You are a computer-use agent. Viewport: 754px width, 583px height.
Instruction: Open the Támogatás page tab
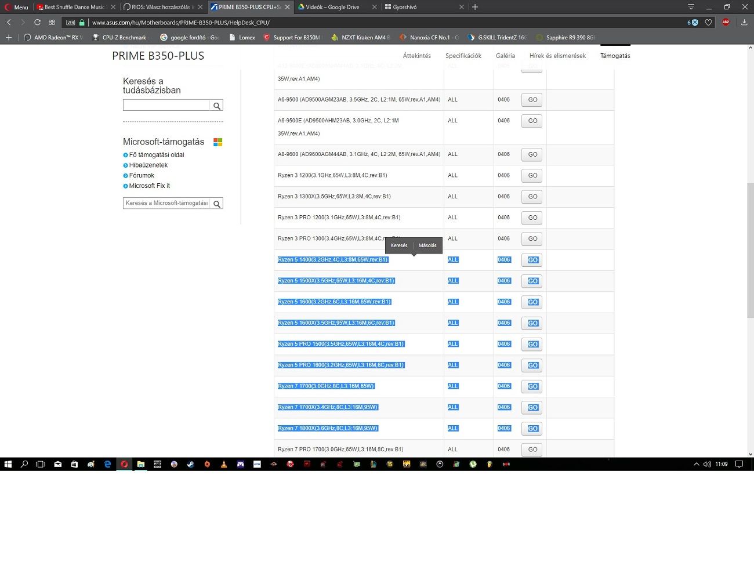point(615,56)
